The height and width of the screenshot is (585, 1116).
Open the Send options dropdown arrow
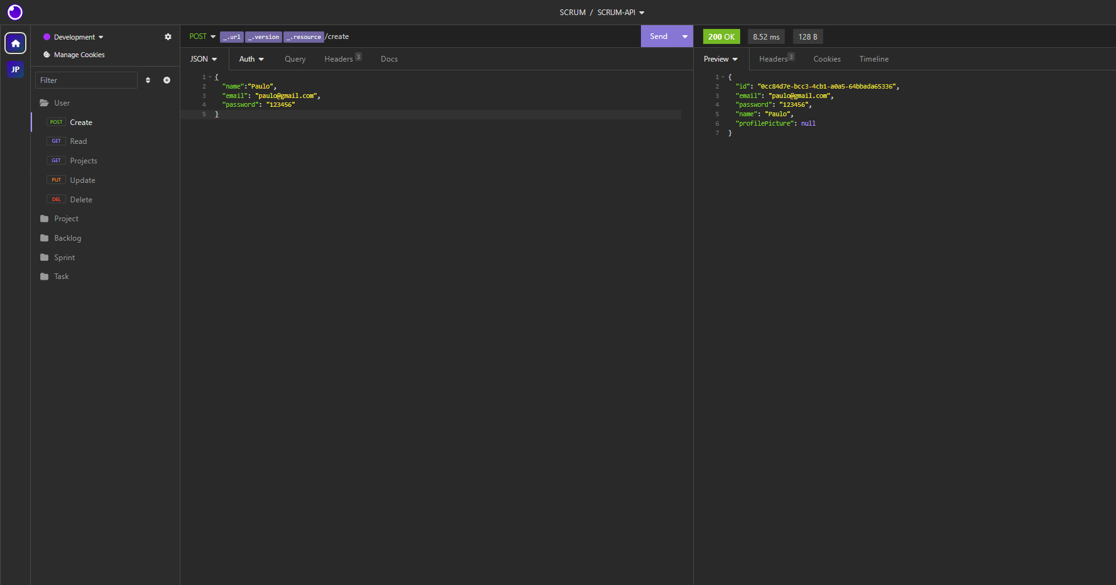coord(685,36)
